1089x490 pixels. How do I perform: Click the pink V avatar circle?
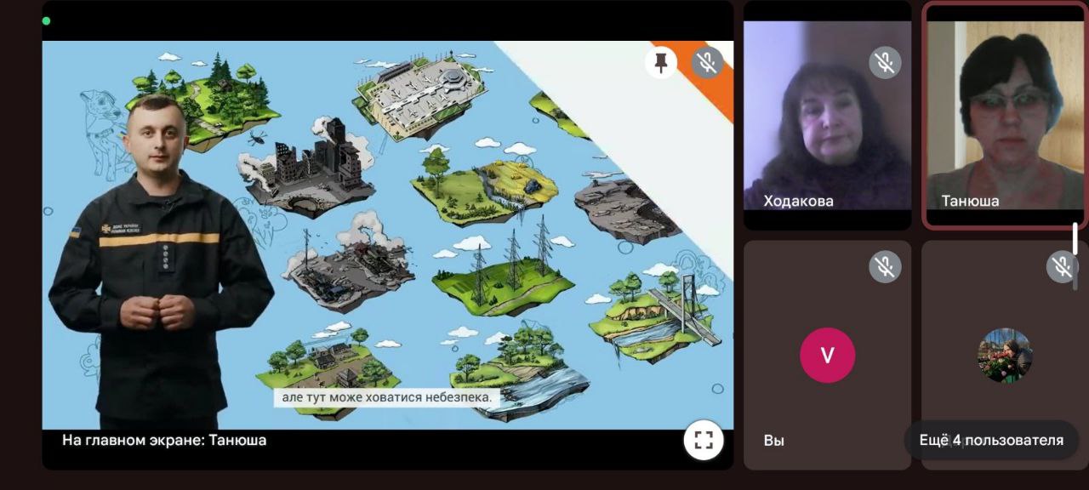[827, 355]
